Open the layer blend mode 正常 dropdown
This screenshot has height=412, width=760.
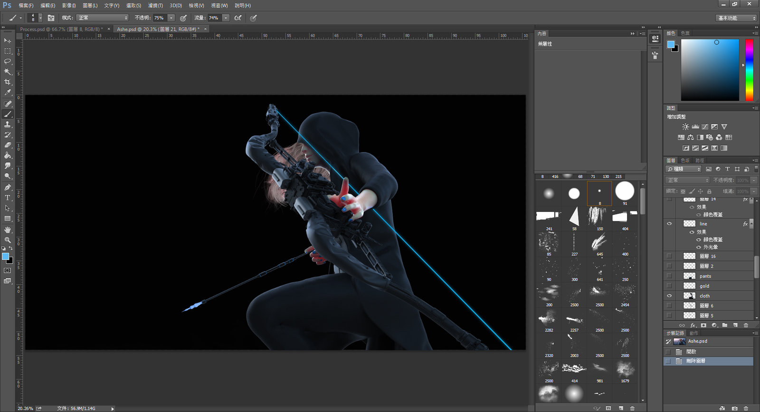point(687,180)
